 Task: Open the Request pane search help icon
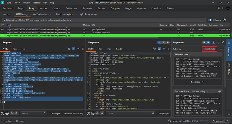(x=3, y=113)
